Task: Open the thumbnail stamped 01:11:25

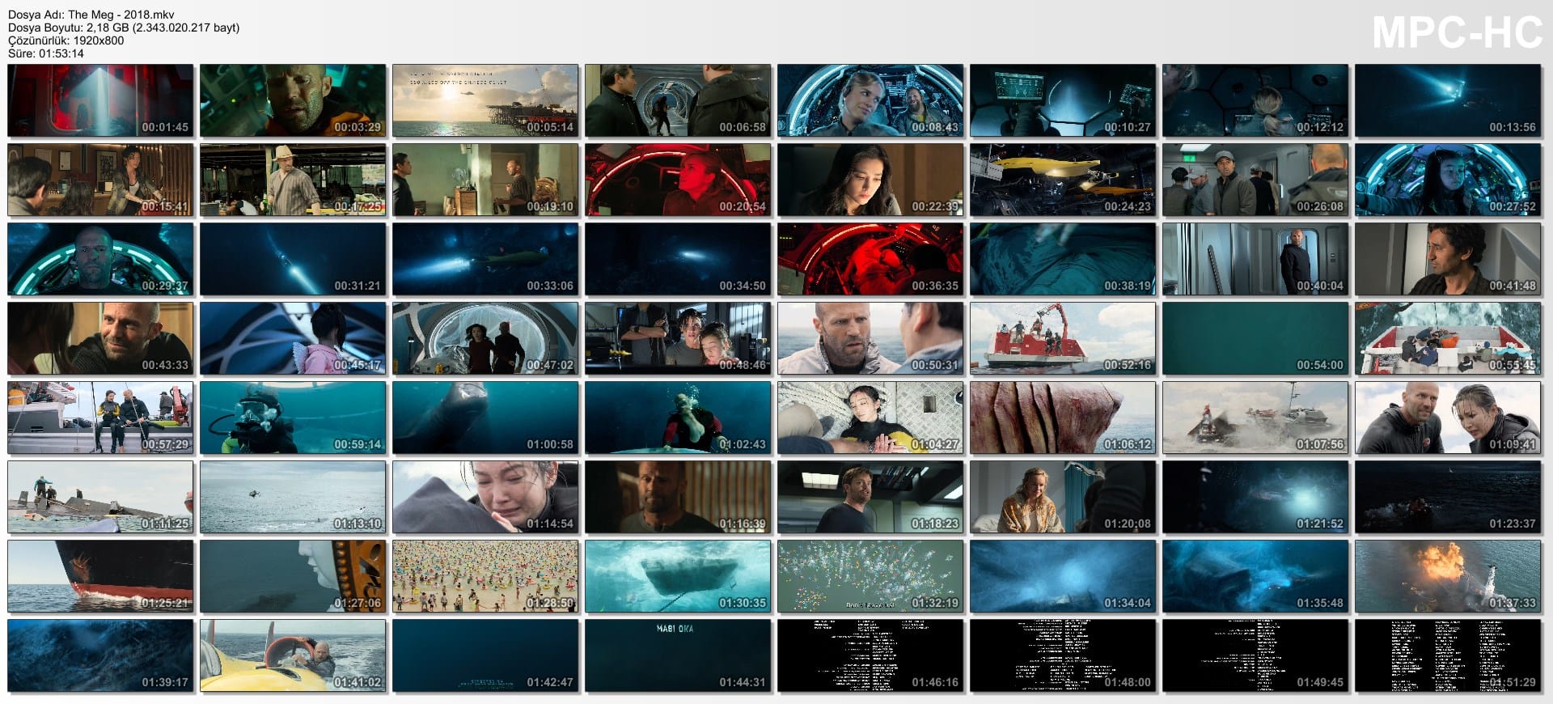Action: coord(100,497)
